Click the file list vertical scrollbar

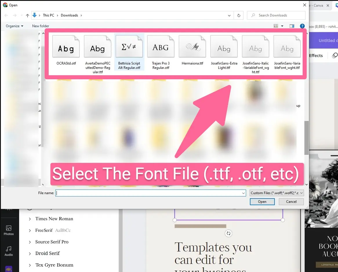click(x=306, y=138)
